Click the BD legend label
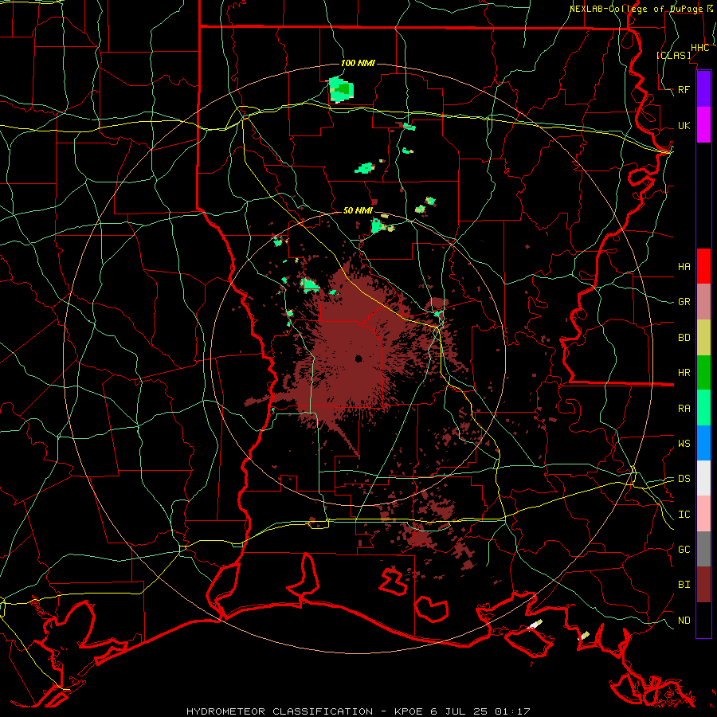The width and height of the screenshot is (717, 717). pyautogui.click(x=684, y=338)
